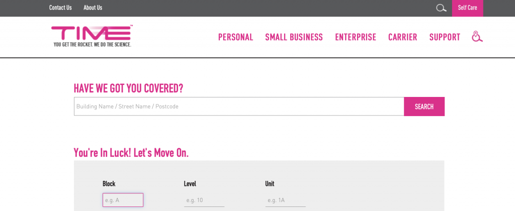Choose ENTERPRISE in the main navigation
515x211 pixels.
click(356, 37)
